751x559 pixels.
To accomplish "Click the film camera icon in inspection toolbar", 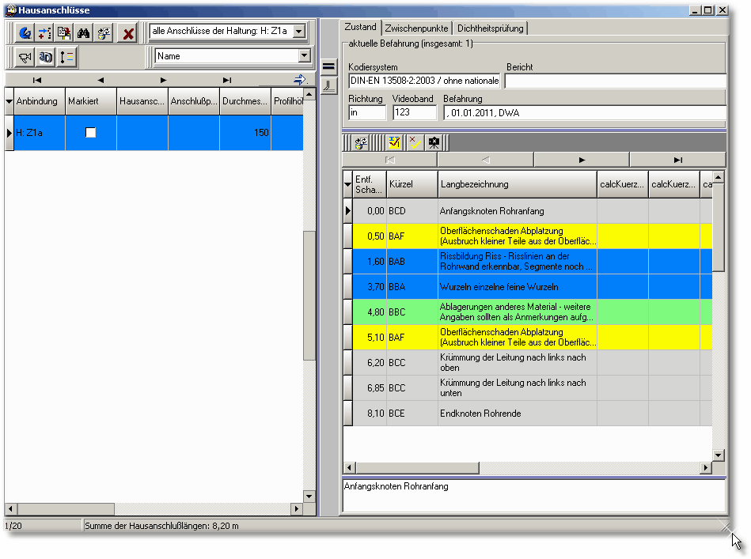I will click(x=434, y=143).
